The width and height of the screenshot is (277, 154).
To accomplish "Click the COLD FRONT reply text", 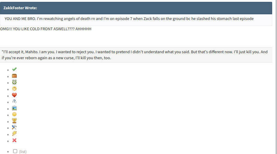I will pos(46,29).
